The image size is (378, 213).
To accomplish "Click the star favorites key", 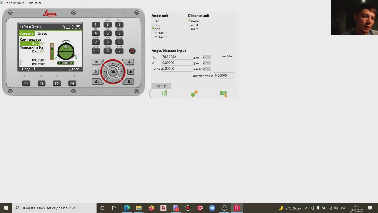I will click(x=129, y=62).
